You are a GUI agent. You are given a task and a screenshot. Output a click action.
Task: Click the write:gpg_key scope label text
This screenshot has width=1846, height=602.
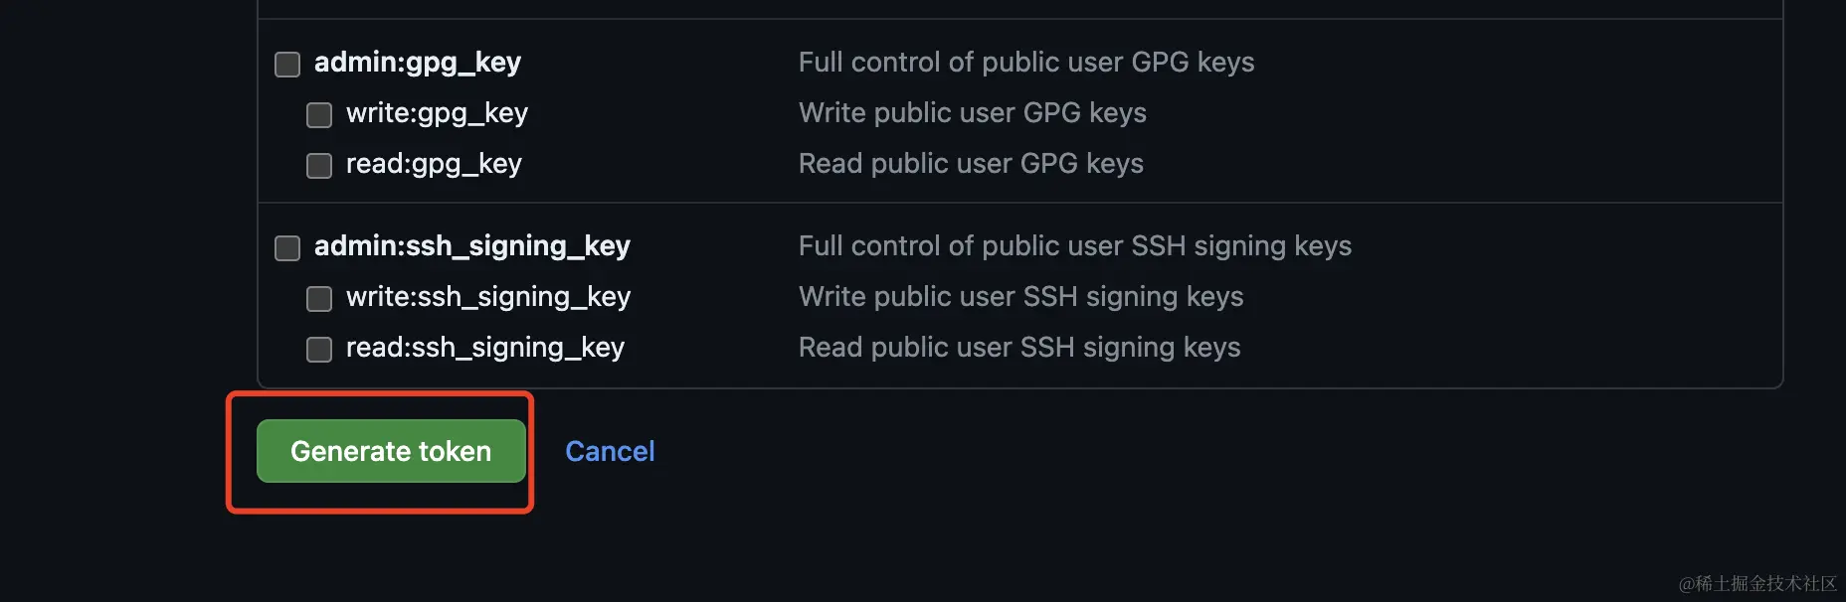pos(437,113)
